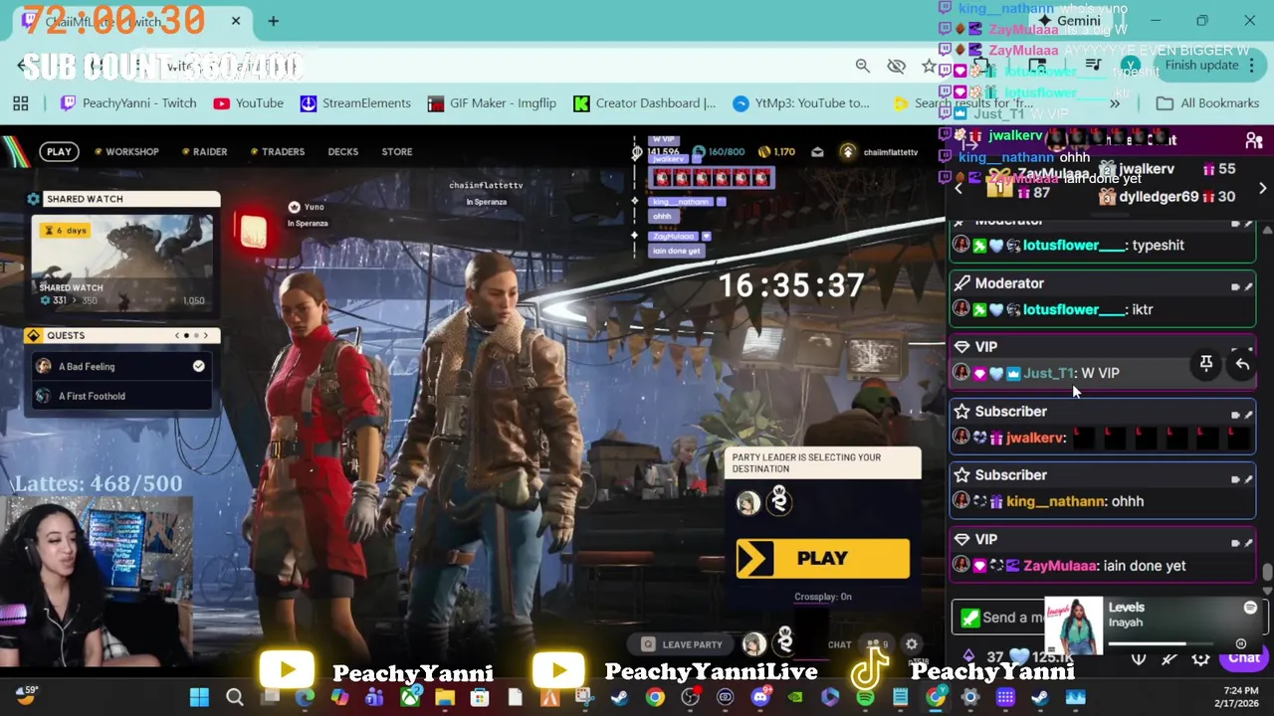Image resolution: width=1274 pixels, height=716 pixels.
Task: Open the StreamElements bookmark
Action: coord(355,103)
